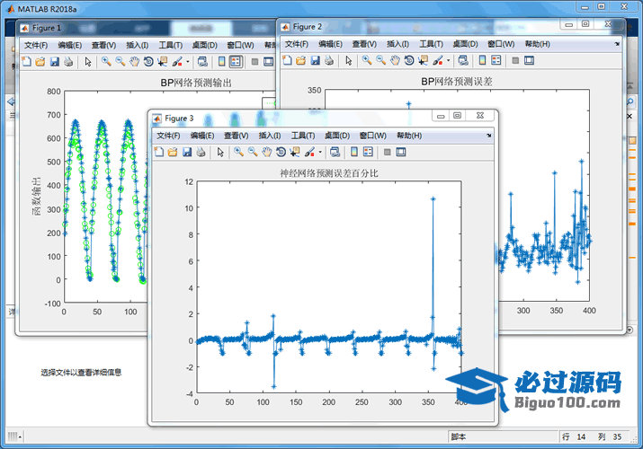The height and width of the screenshot is (449, 643).
Task: Open 文件(F) menu in Figure 2
Action: coord(297,44)
